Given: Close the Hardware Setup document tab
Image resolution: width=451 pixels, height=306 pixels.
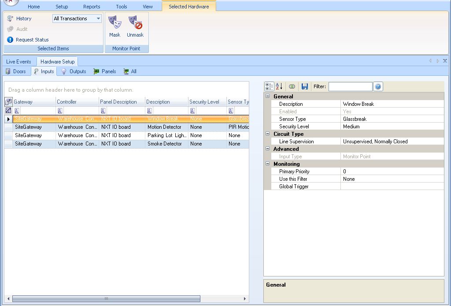Looking at the screenshot, I should pyautogui.click(x=445, y=61).
